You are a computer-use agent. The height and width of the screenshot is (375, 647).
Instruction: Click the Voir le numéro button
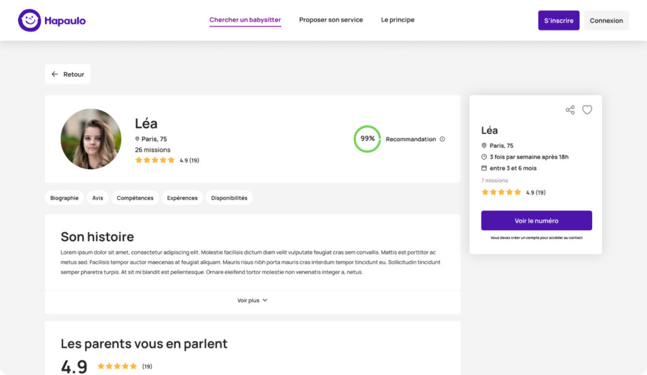[536, 220]
